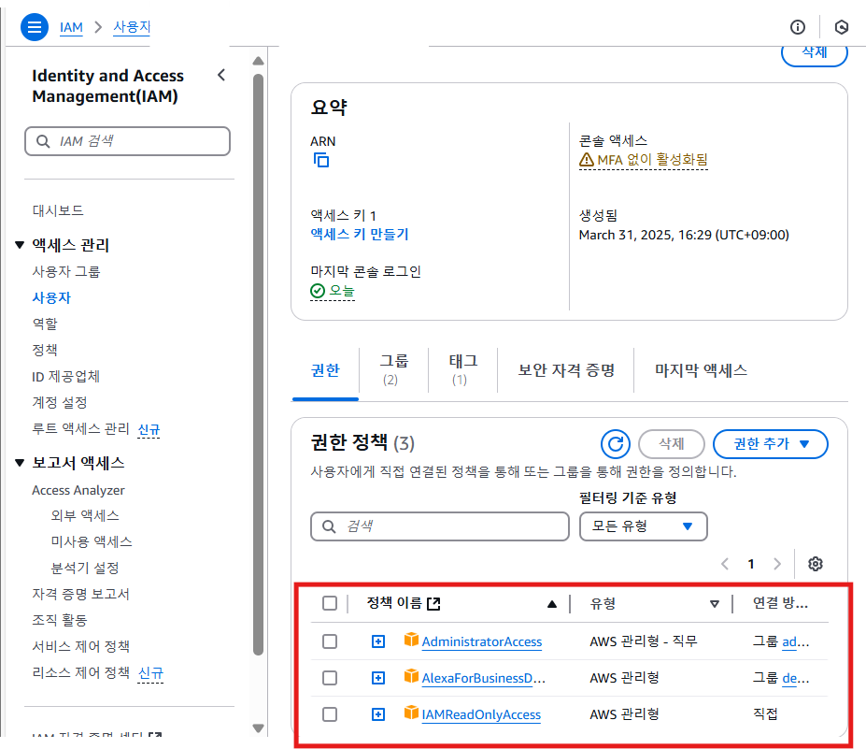The height and width of the screenshot is (749, 866).
Task: Sort by 유형 column arrow
Action: 715,604
